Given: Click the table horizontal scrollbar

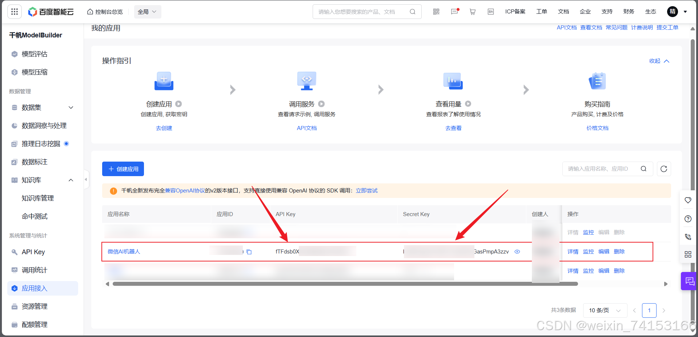Looking at the screenshot, I should (x=345, y=284).
